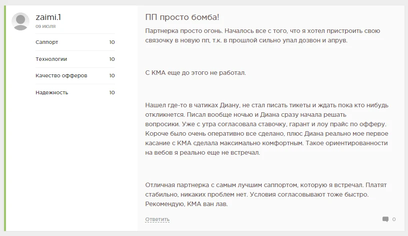Click the score 10 beside Саппорт
Screen dimensions: 408x236
[112, 42]
